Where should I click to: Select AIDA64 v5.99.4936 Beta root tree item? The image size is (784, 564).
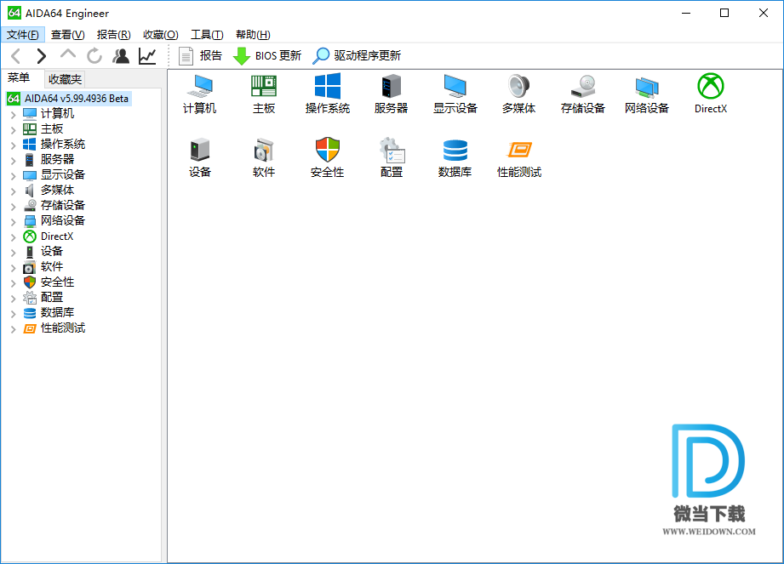tap(69, 99)
